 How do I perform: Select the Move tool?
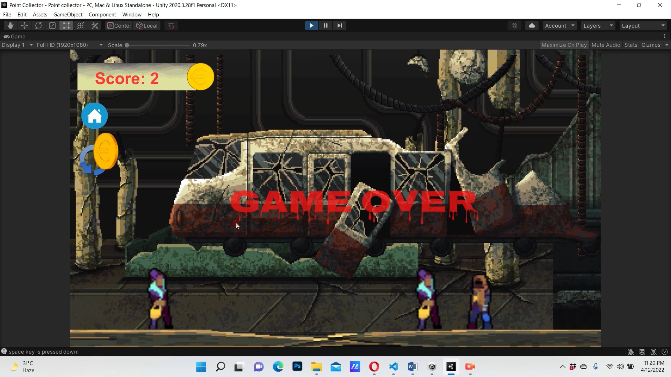(24, 25)
